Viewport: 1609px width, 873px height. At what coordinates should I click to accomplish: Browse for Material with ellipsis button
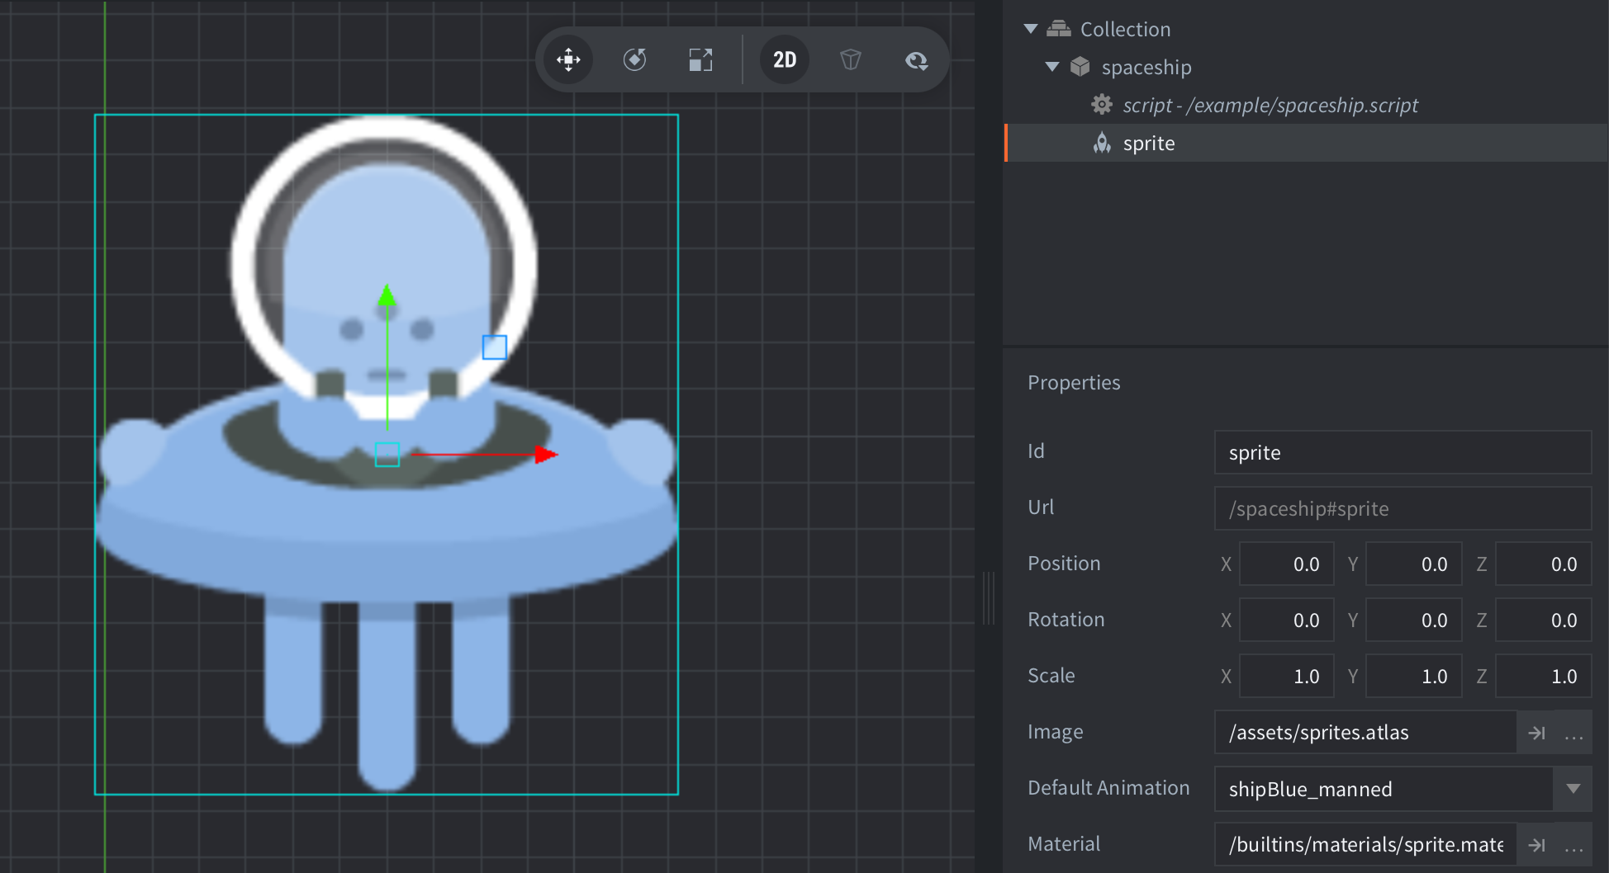pos(1573,845)
